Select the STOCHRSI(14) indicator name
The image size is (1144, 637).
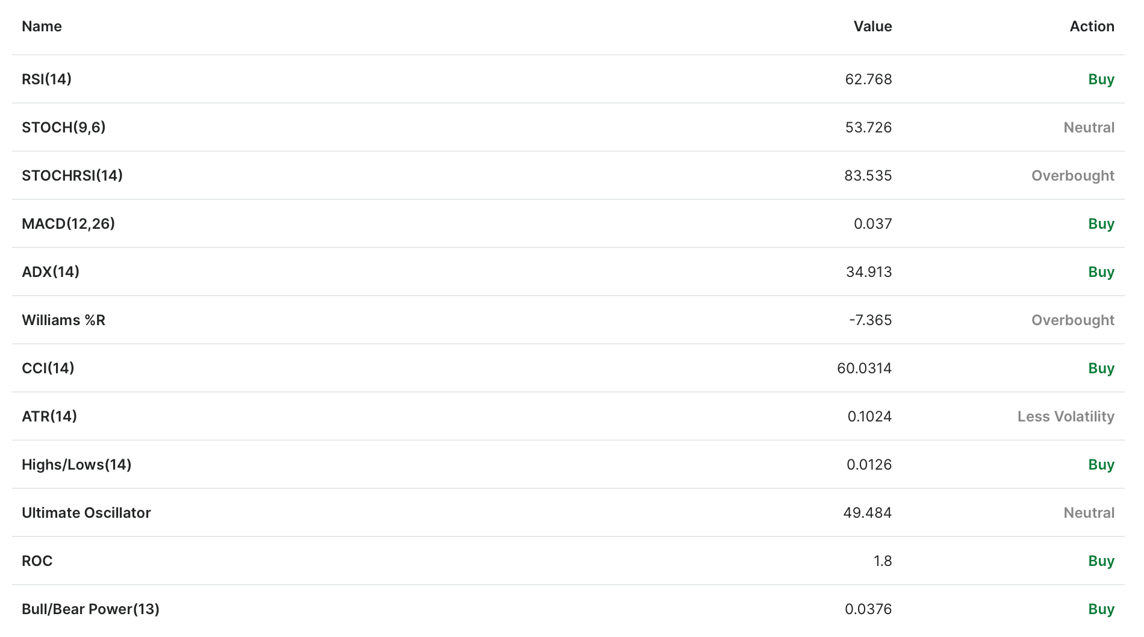tap(72, 176)
